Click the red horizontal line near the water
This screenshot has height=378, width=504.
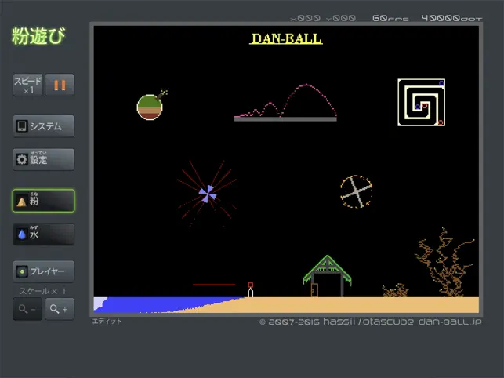point(214,285)
